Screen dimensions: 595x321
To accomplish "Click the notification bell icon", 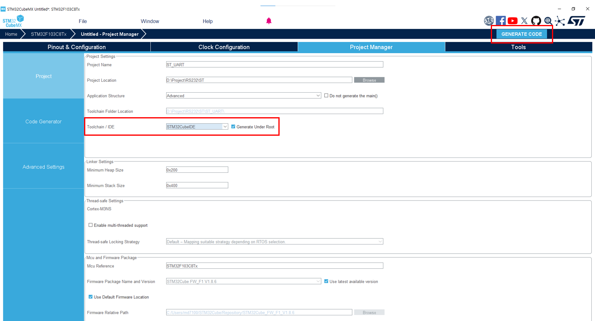I will point(269,21).
